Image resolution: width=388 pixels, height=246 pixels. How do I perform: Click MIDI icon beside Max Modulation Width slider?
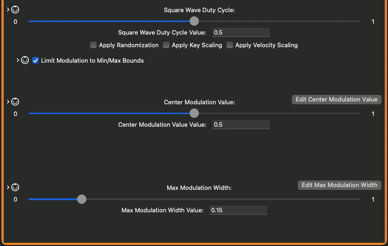click(15, 188)
